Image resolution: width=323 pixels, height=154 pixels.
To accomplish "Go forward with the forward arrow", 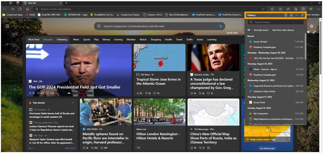I will pyautogui.click(x=13, y=9).
